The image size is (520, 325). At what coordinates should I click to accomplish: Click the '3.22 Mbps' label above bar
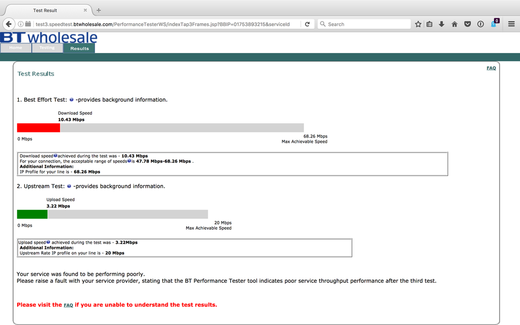point(58,206)
